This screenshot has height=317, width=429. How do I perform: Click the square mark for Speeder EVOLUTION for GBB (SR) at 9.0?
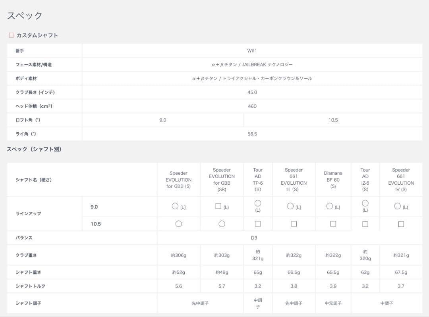218,206
